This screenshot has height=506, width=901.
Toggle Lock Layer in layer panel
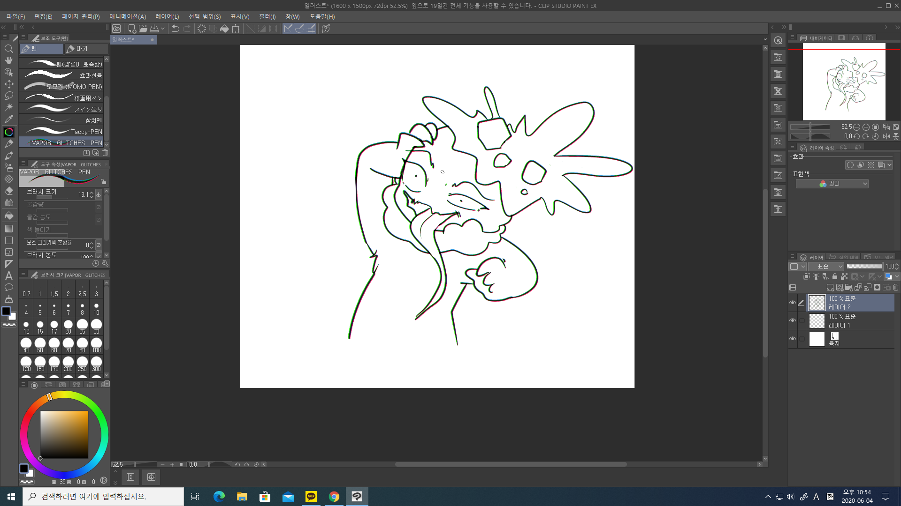click(834, 276)
